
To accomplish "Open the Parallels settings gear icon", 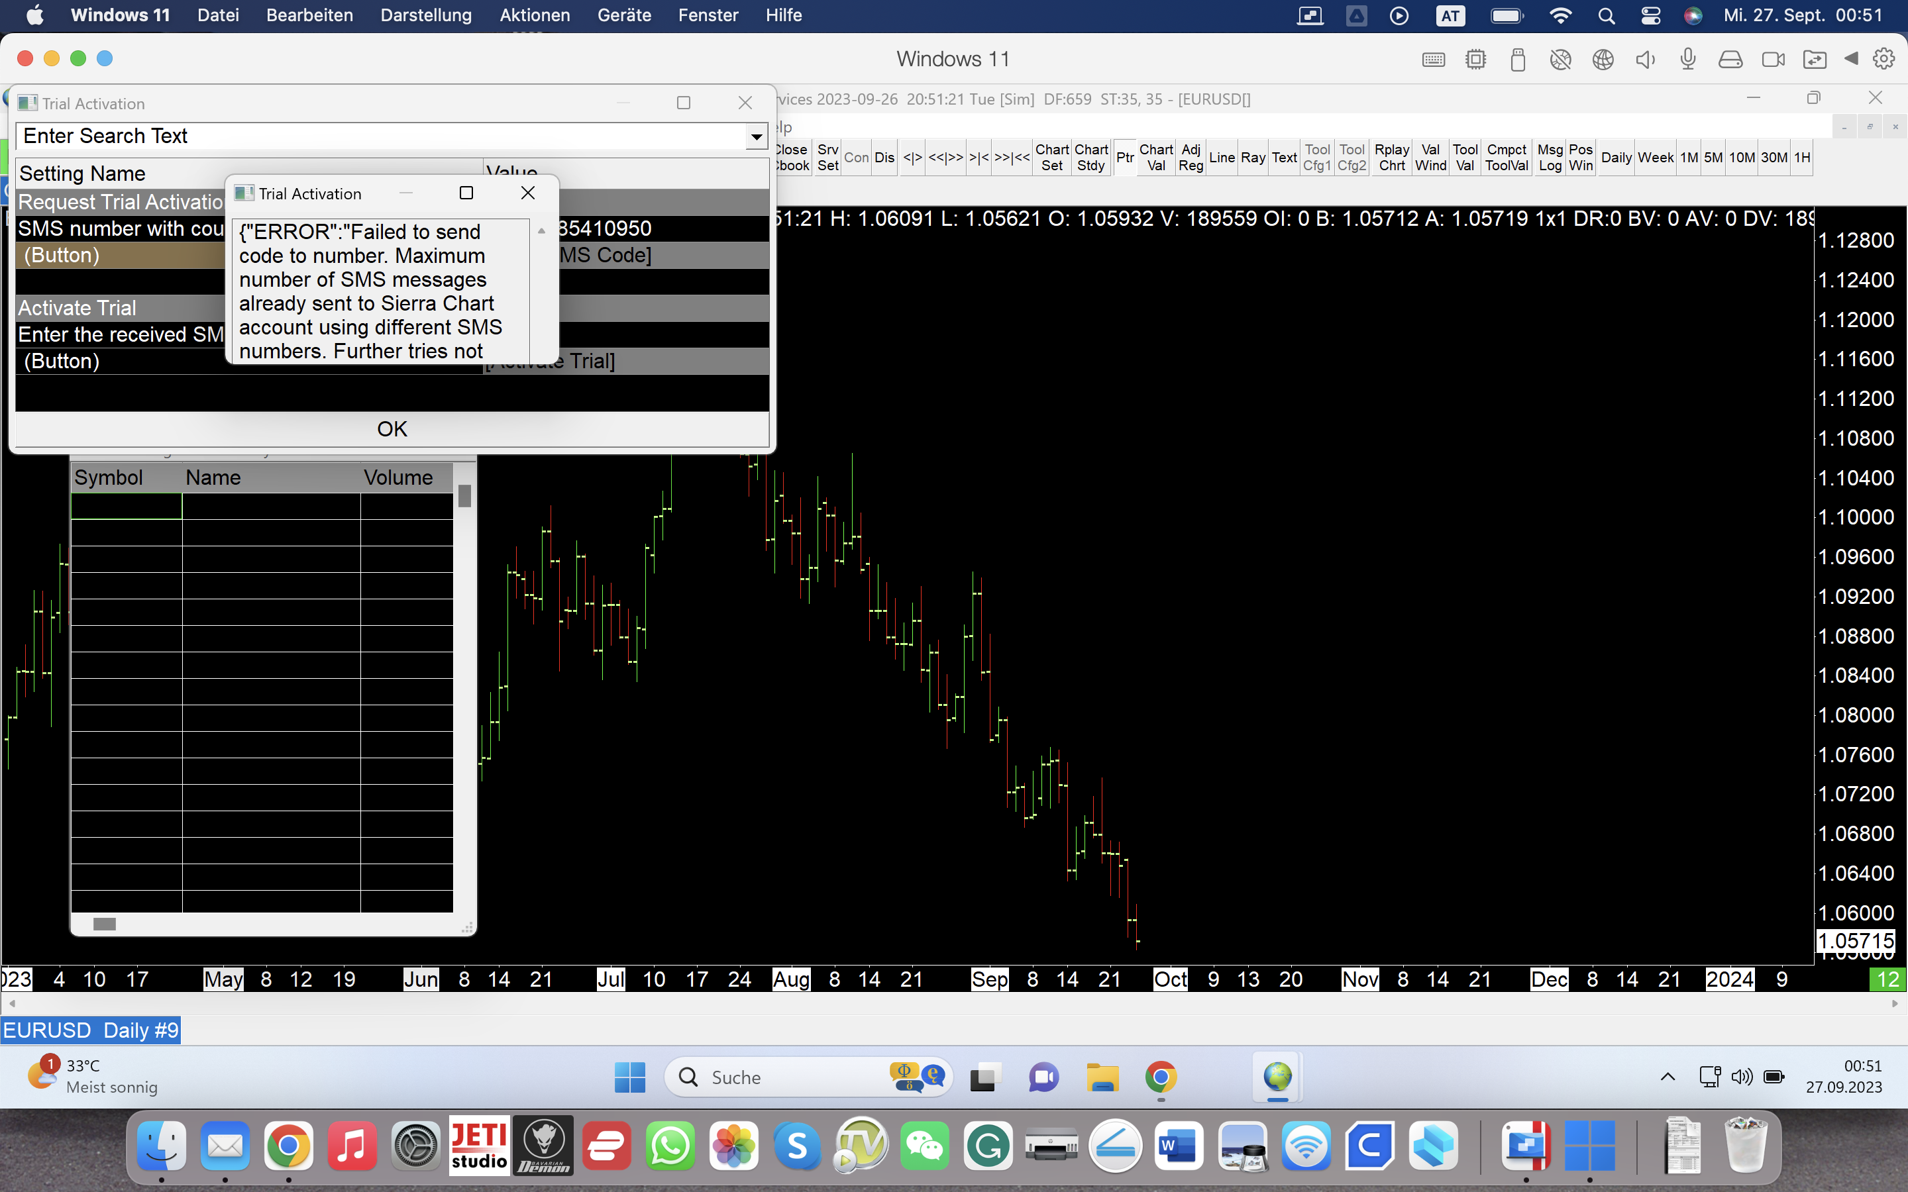I will (x=1883, y=59).
